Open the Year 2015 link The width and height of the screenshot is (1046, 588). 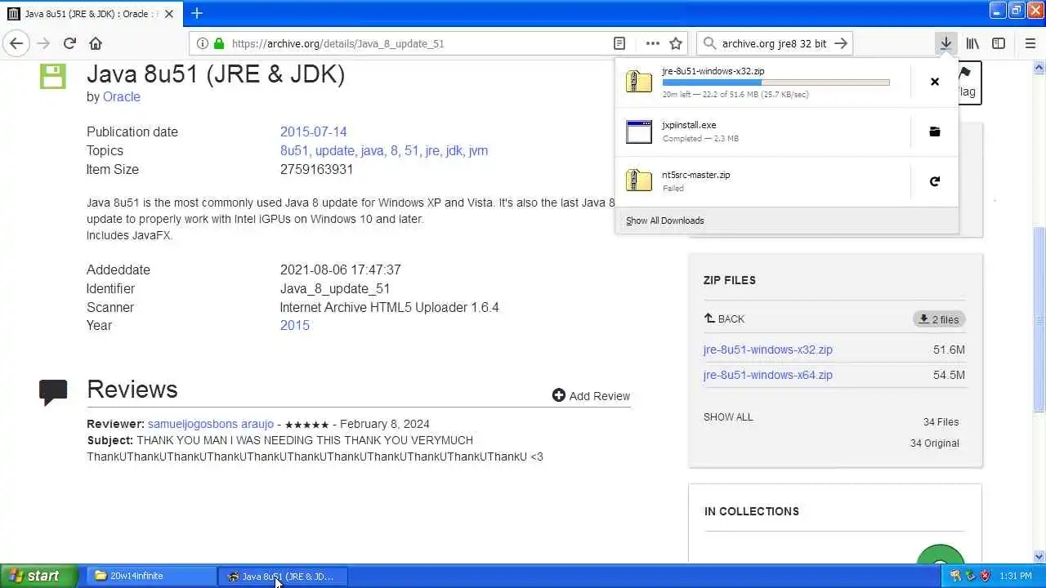294,325
